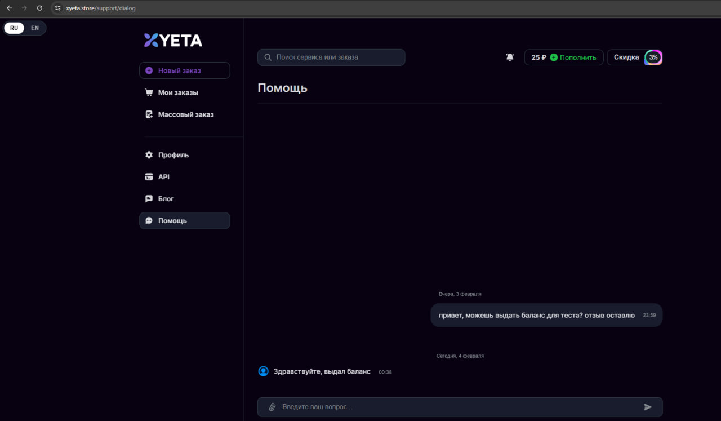Image resolution: width=721 pixels, height=421 pixels.
Task: Click the Скидка discount button
Action: (x=626, y=57)
